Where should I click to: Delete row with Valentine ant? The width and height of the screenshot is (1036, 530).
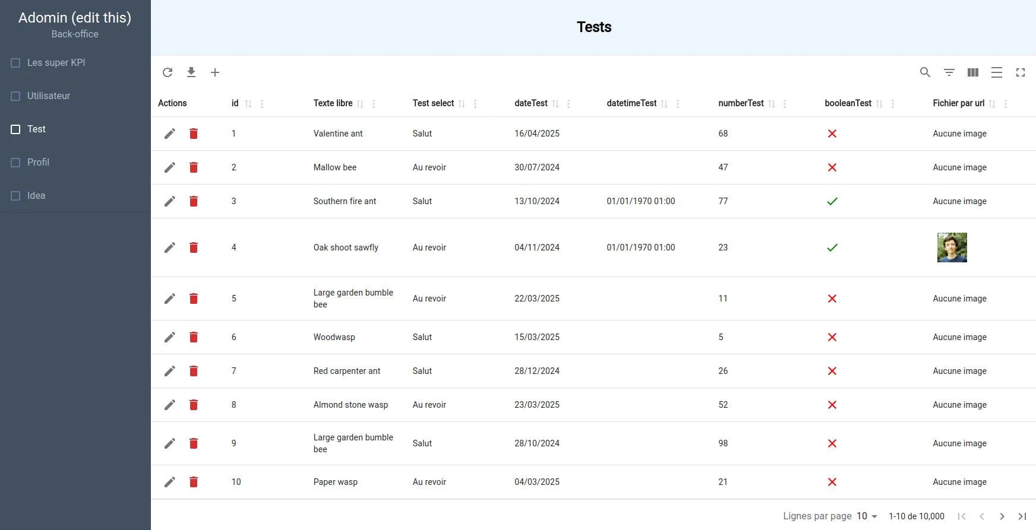pyautogui.click(x=194, y=134)
